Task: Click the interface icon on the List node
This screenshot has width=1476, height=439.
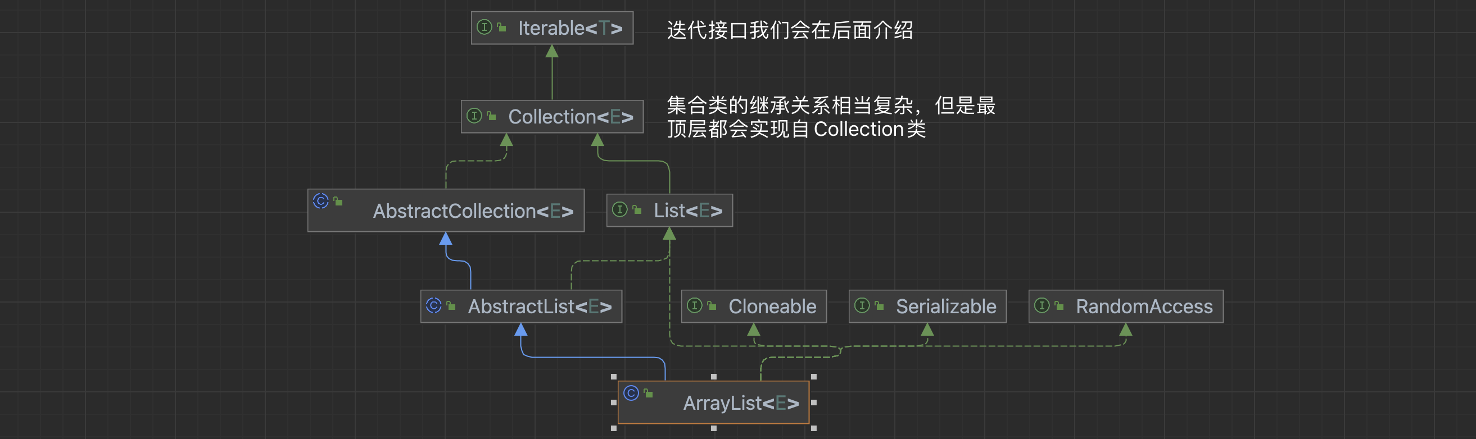Action: tap(619, 209)
